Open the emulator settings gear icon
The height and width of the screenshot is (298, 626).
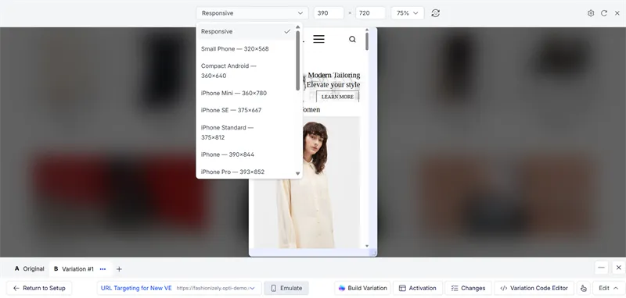tap(591, 13)
